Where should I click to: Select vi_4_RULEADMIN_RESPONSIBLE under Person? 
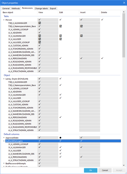pyautogui.click(x=22, y=68)
